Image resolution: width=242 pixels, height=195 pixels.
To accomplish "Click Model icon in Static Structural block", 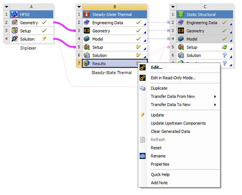I will tap(181, 39).
